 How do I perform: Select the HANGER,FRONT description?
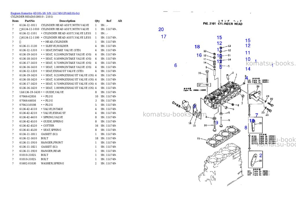(52, 142)
